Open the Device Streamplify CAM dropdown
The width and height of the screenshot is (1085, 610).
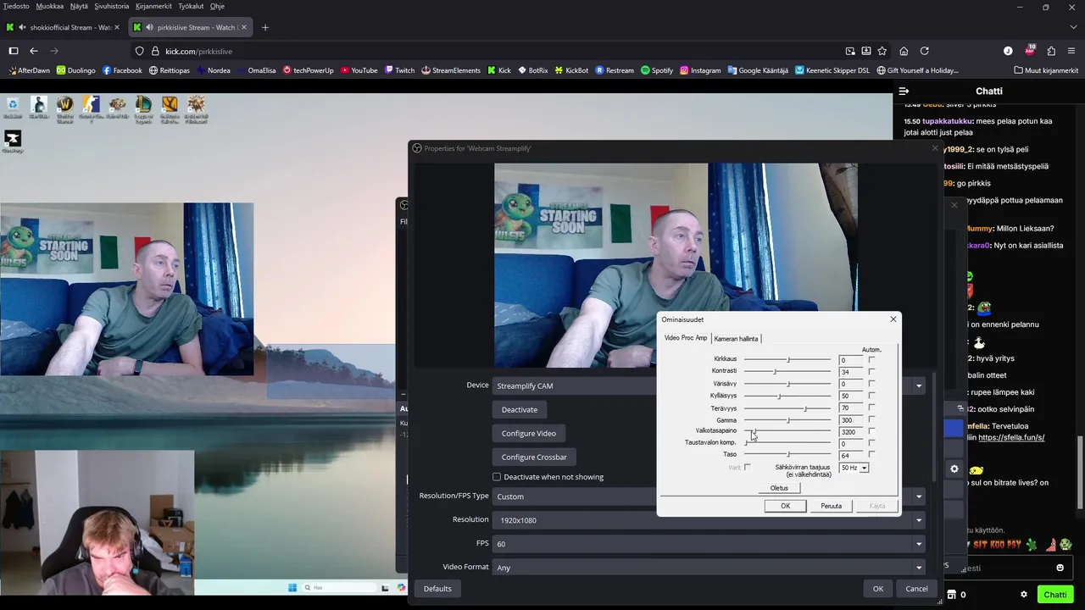pyautogui.click(x=708, y=385)
